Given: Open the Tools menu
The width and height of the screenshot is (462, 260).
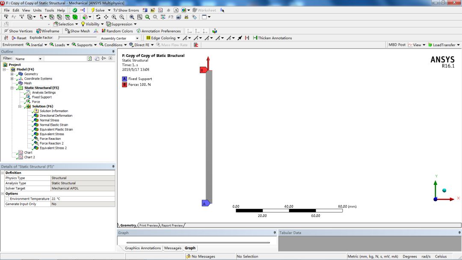Looking at the screenshot, I should 49,10.
